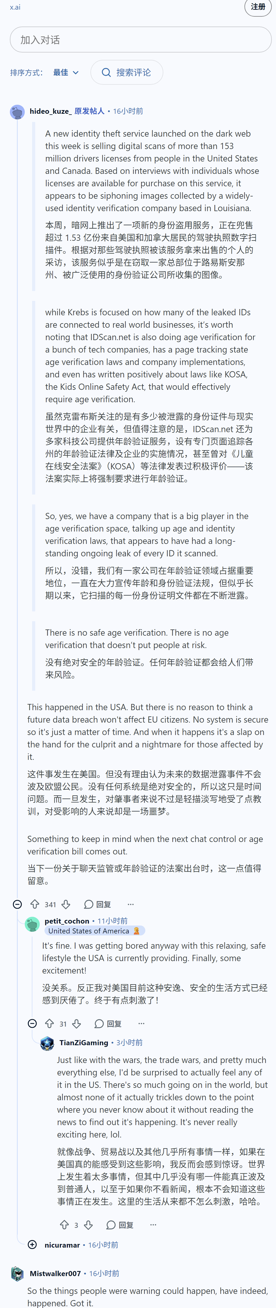
Task: Upvote petit_cochon's comment with 31 points
Action: pyautogui.click(x=50, y=1023)
